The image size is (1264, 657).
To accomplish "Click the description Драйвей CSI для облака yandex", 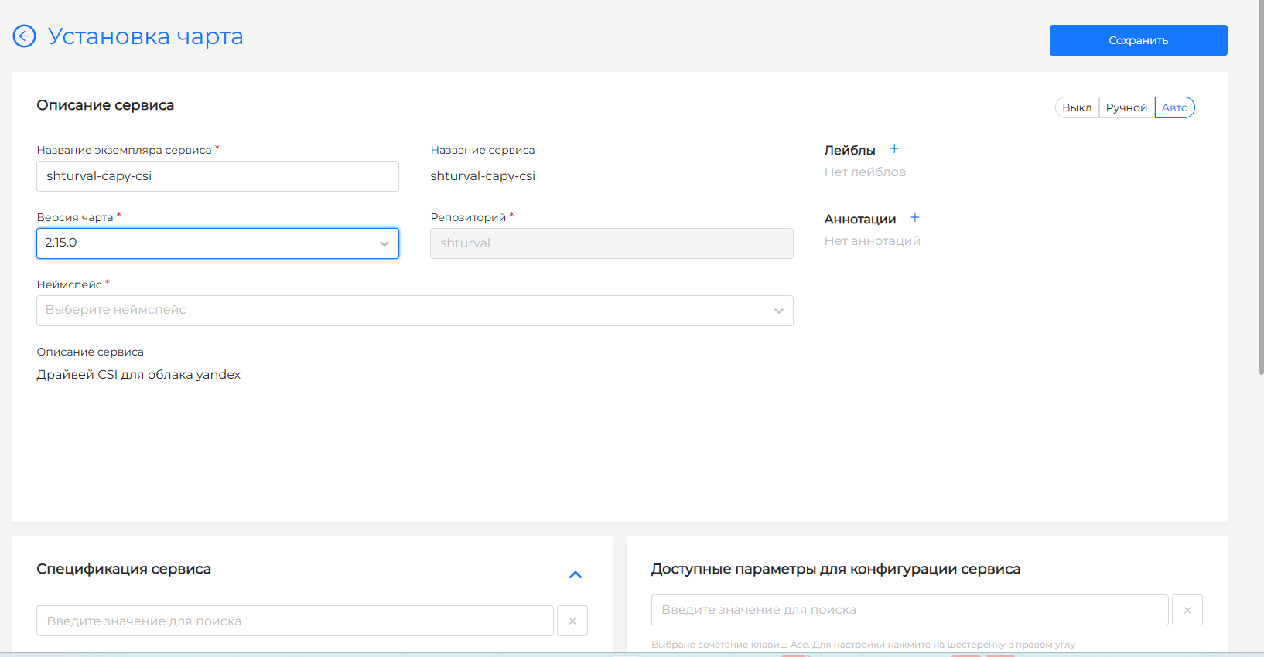I will click(138, 375).
